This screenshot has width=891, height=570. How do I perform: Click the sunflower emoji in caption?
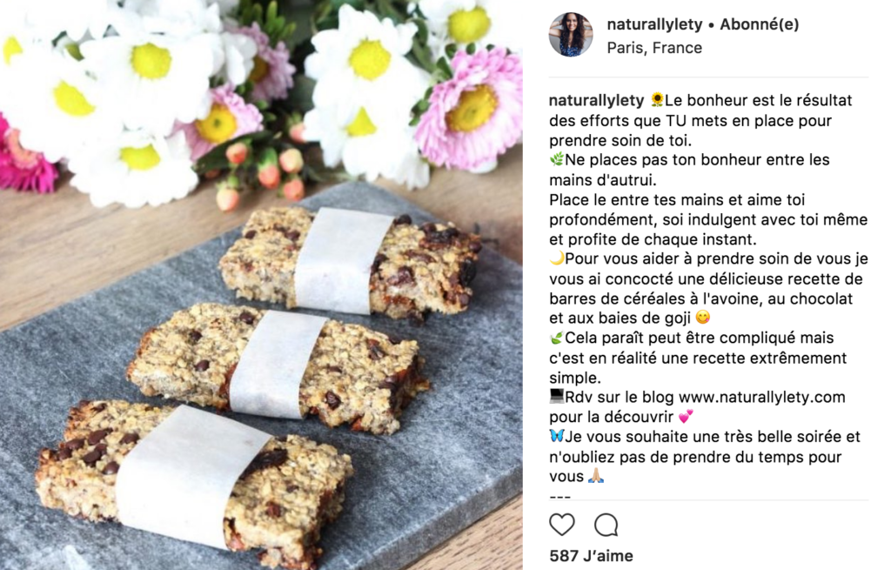657,100
